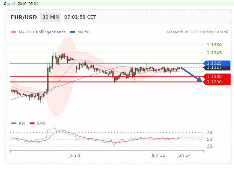Viewport: 234px width, 169px height.
Task: Click the 1.1325 blue pivot price tag
Action: [x=217, y=63]
